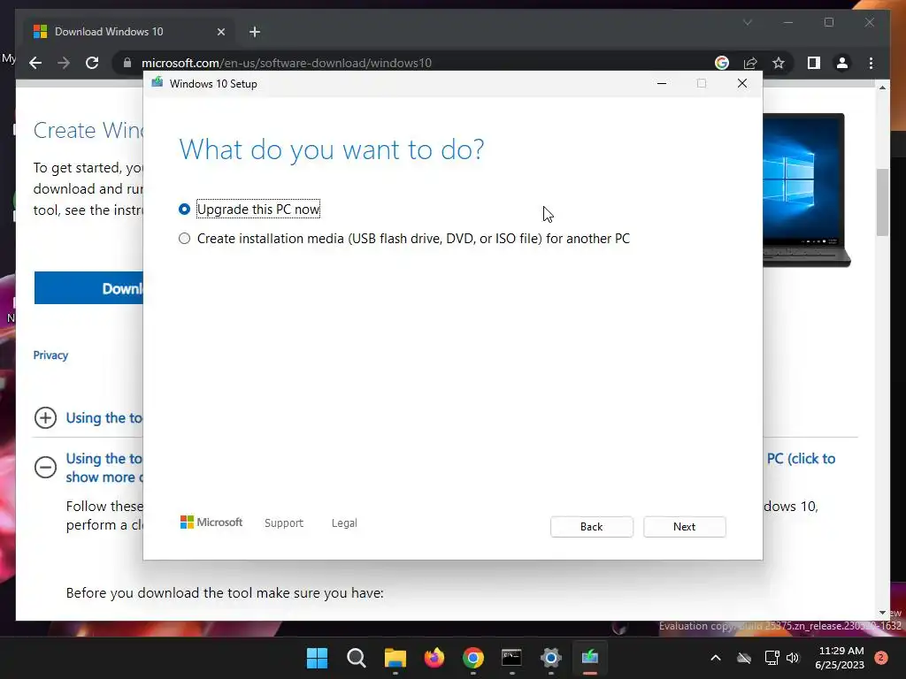Viewport: 906px width, 679px height.
Task: Switch to Chrome in taskbar
Action: coord(473,658)
